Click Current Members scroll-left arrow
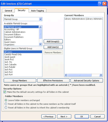 (66, 75)
